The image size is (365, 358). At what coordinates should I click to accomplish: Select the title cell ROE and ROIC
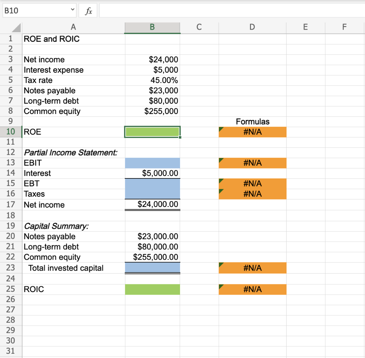click(73, 39)
